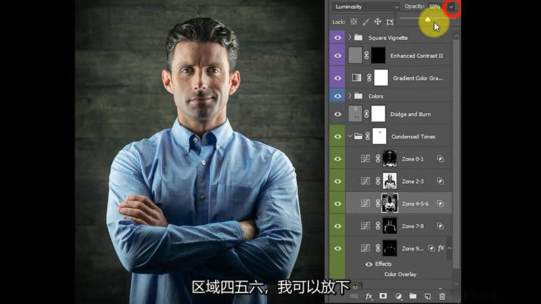
Task: Click the advanced blending badge on Zone 2-3
Action: click(440, 181)
